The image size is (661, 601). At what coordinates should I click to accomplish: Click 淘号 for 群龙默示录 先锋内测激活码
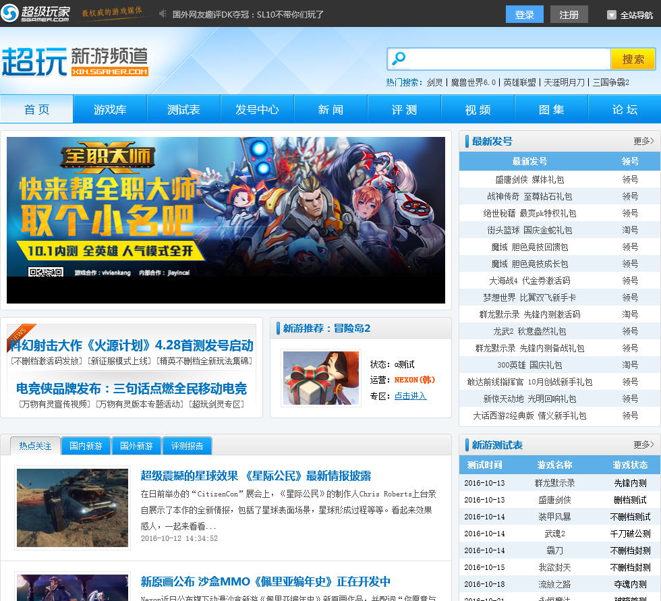tap(630, 314)
